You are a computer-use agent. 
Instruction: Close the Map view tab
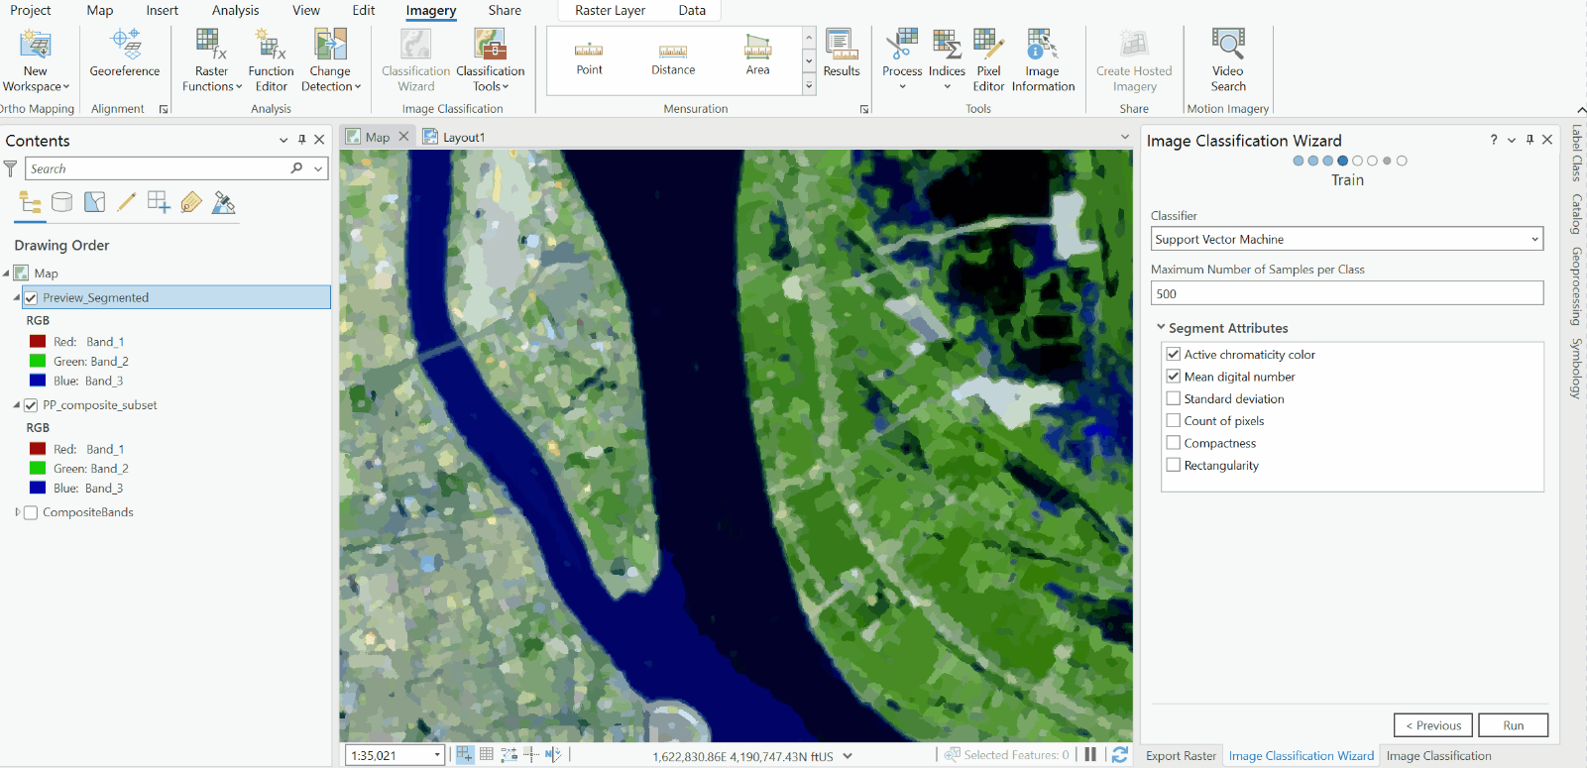coord(403,137)
